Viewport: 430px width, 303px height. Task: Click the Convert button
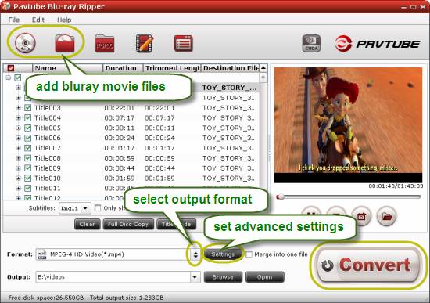click(368, 265)
